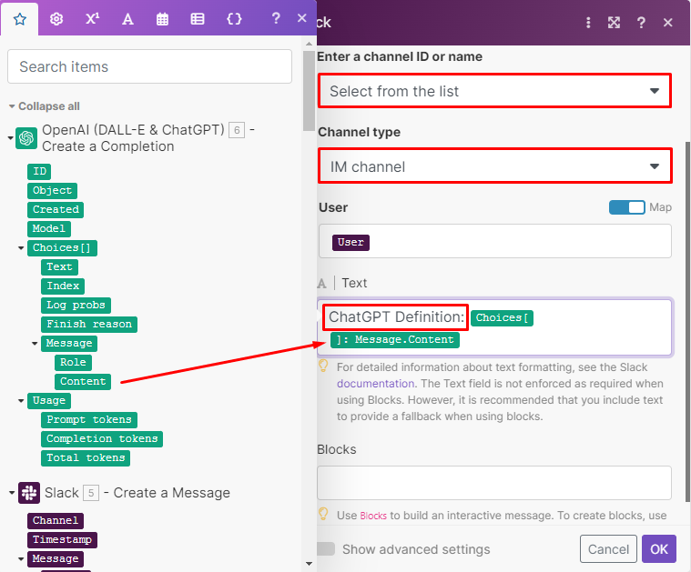
Task: Open the date functions calendar tab
Action: click(162, 19)
